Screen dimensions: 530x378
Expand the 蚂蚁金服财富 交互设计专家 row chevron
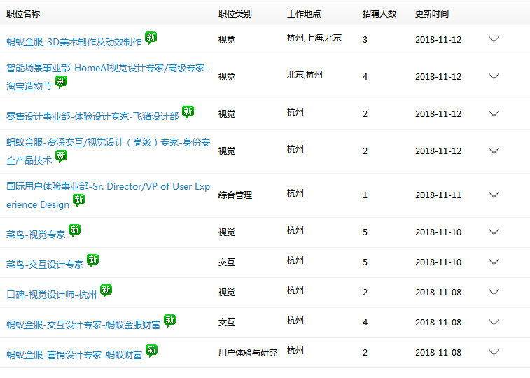[494, 322]
